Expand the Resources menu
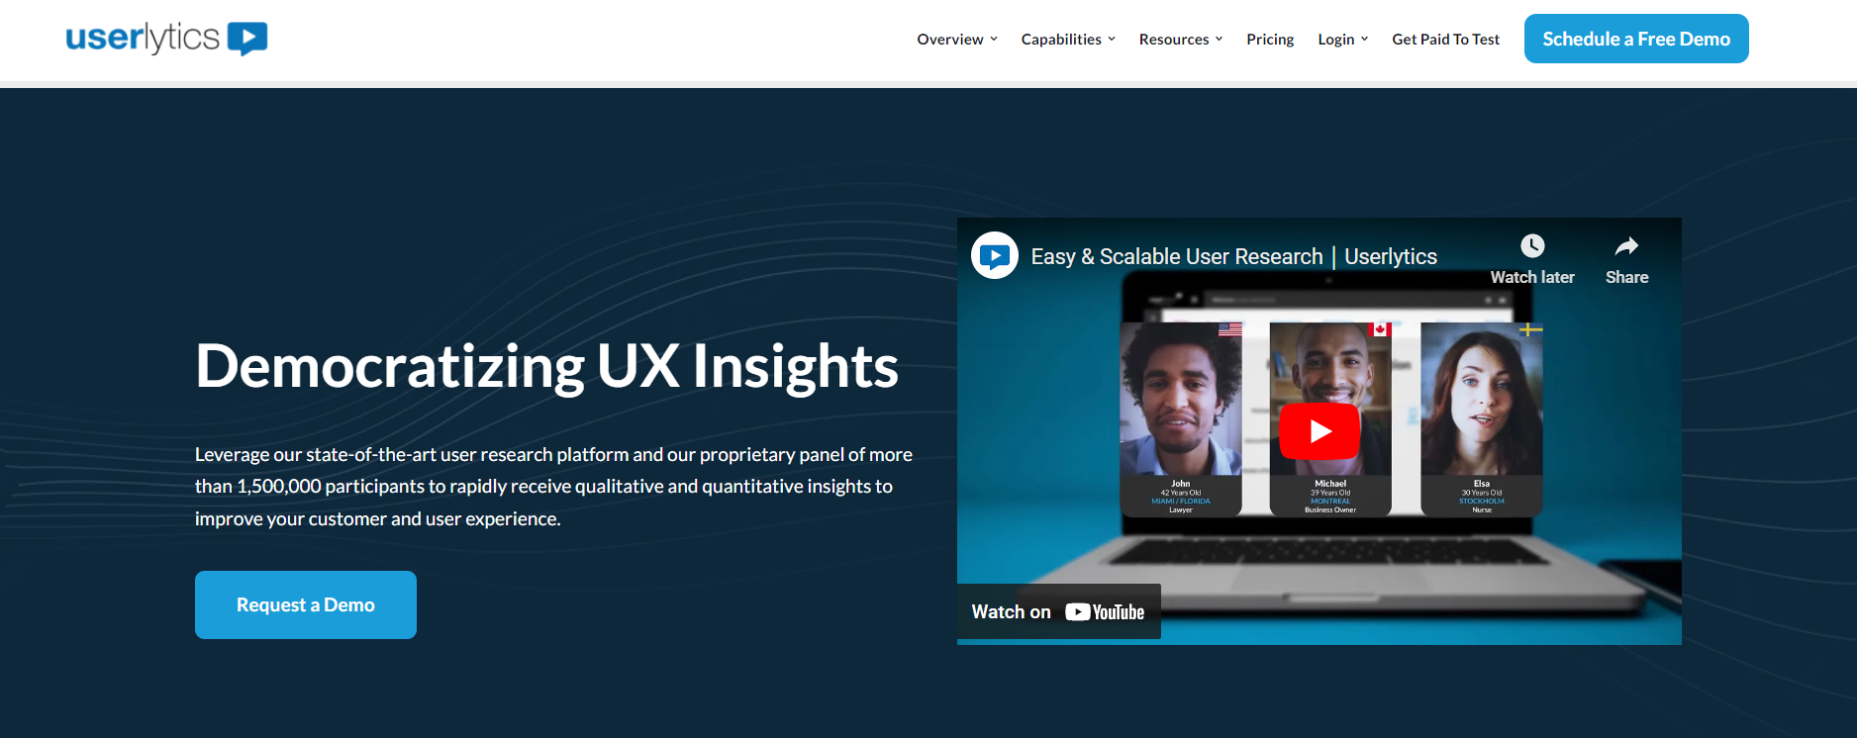Screen dimensions: 1857x738 (x=1181, y=40)
